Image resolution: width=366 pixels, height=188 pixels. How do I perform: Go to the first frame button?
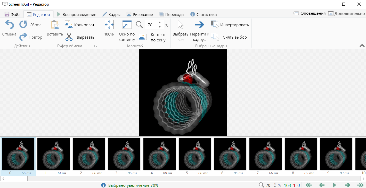tap(309, 185)
